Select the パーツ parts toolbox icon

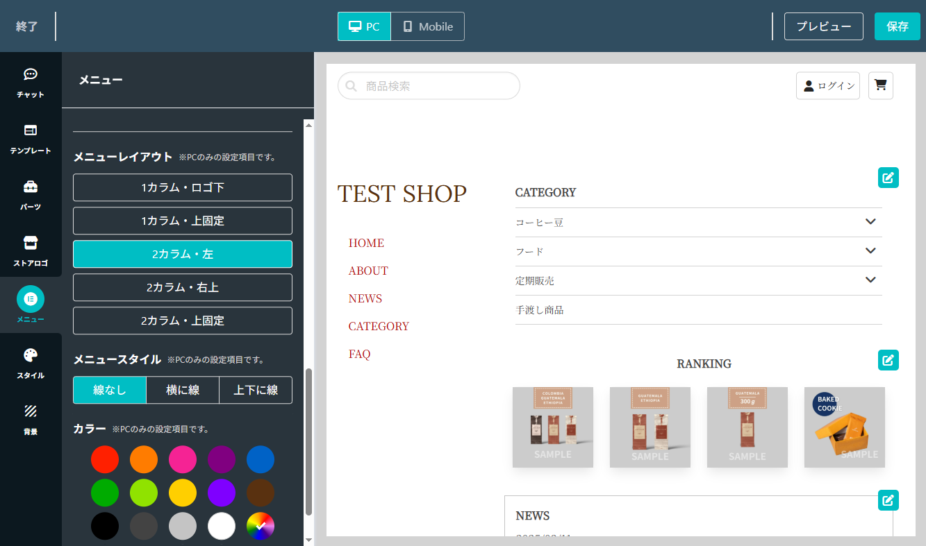(x=31, y=187)
